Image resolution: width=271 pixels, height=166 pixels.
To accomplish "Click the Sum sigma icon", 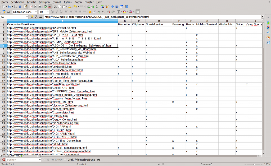I will (37, 17).
